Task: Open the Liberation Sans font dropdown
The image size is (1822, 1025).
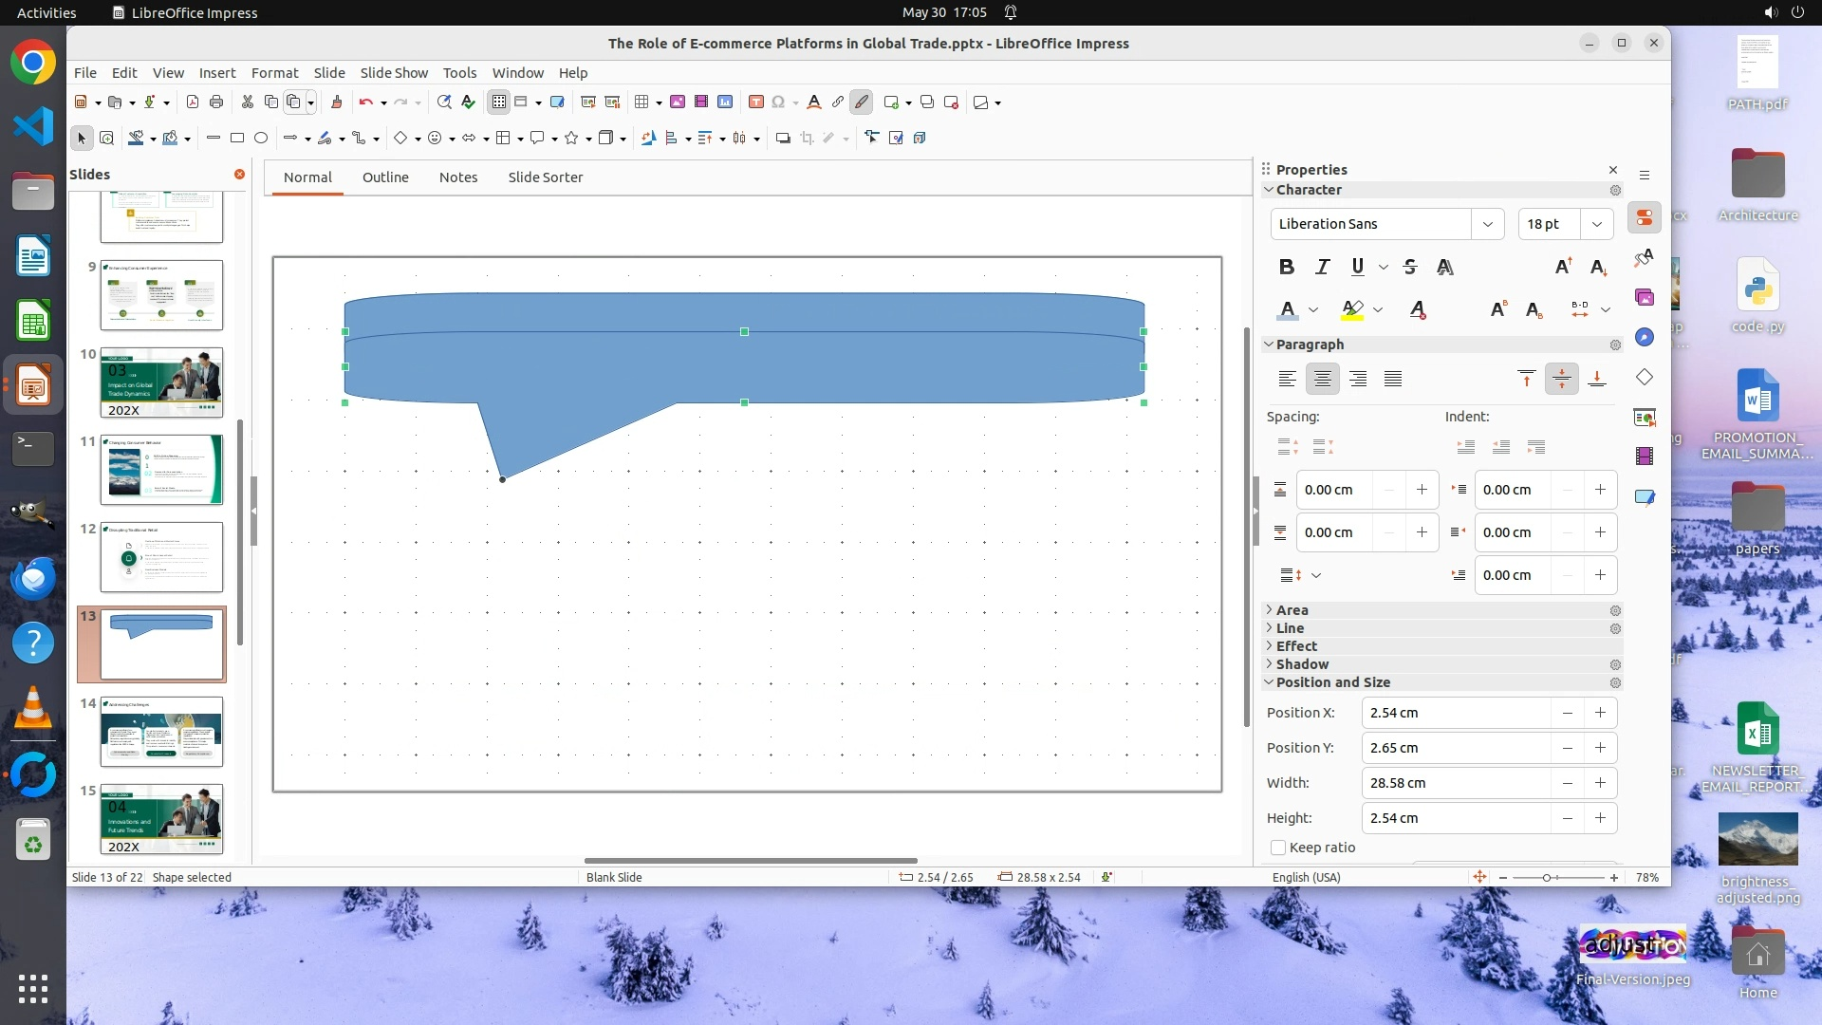Action: click(1487, 224)
